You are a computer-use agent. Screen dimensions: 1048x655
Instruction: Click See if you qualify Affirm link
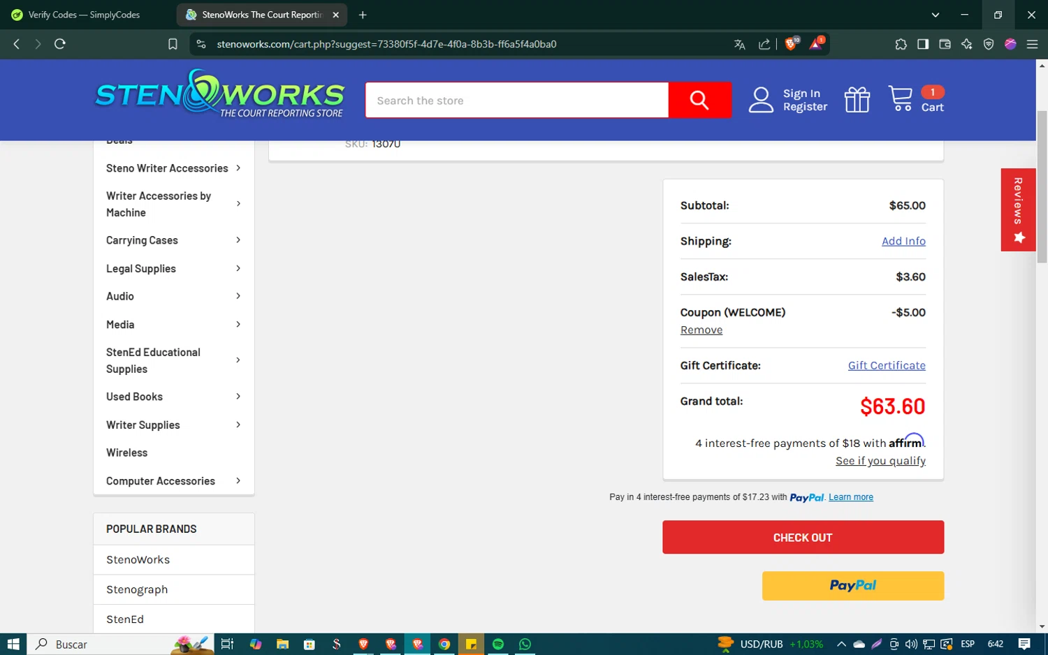(x=880, y=461)
